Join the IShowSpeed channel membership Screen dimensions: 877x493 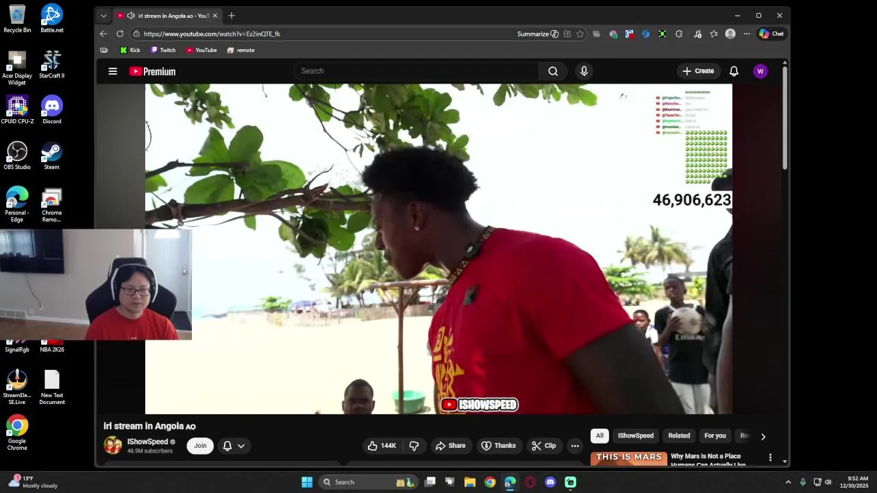200,446
